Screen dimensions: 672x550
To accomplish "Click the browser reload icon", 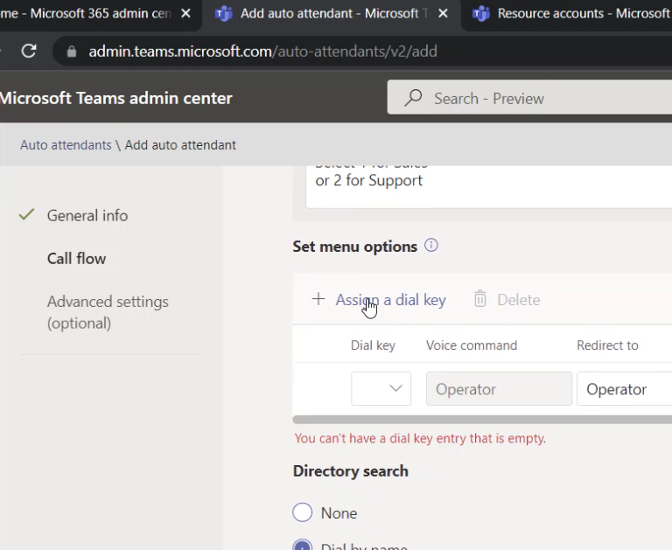I will point(29,52).
